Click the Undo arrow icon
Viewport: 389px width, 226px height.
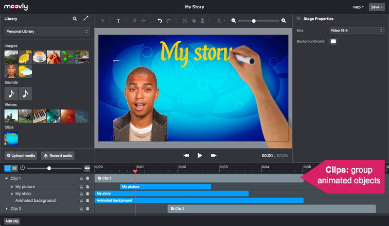(x=159, y=21)
